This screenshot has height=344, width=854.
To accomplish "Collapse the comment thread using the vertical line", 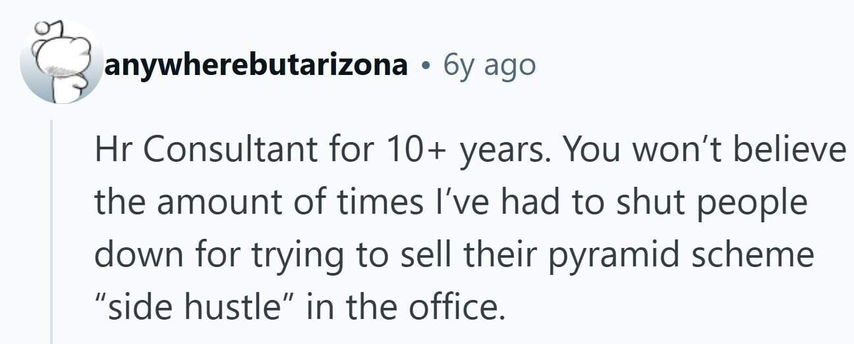I will [x=52, y=232].
